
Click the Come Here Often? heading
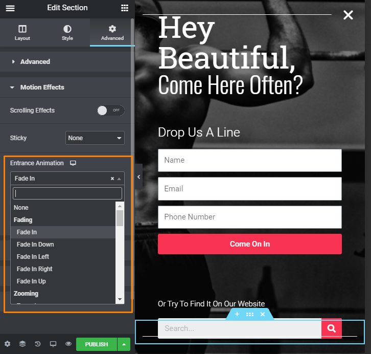230,85
